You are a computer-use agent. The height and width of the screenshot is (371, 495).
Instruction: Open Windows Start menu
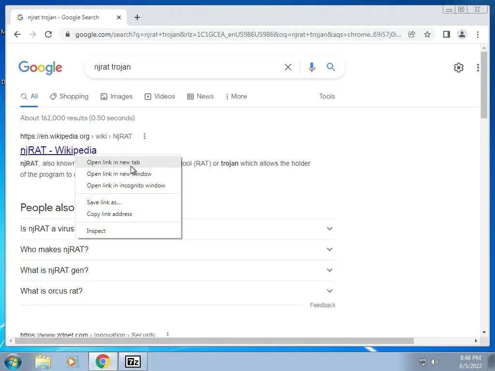(13, 361)
